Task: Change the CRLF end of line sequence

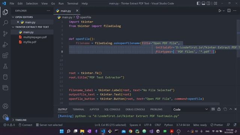Action: [158, 125]
